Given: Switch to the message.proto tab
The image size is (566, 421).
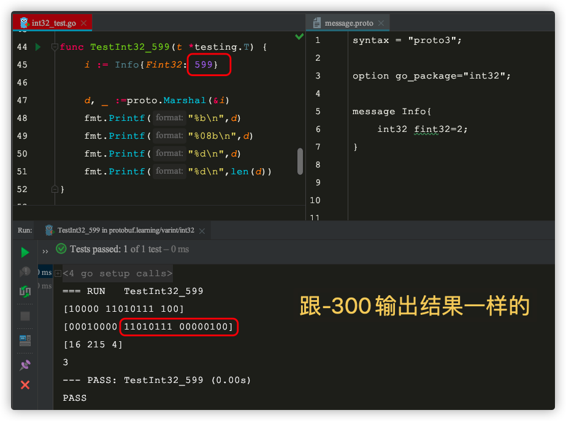Looking at the screenshot, I should click(348, 23).
